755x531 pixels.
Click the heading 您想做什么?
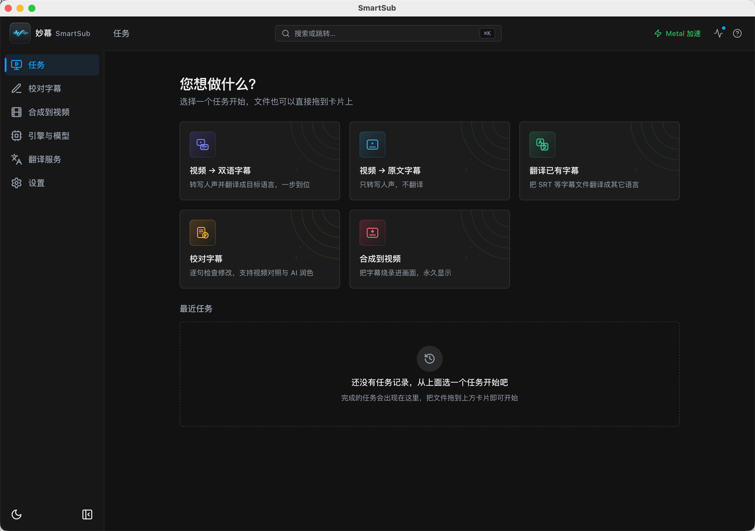[218, 84]
